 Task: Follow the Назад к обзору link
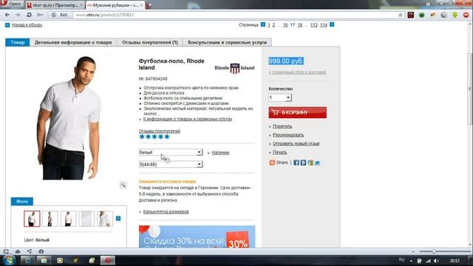(x=27, y=25)
